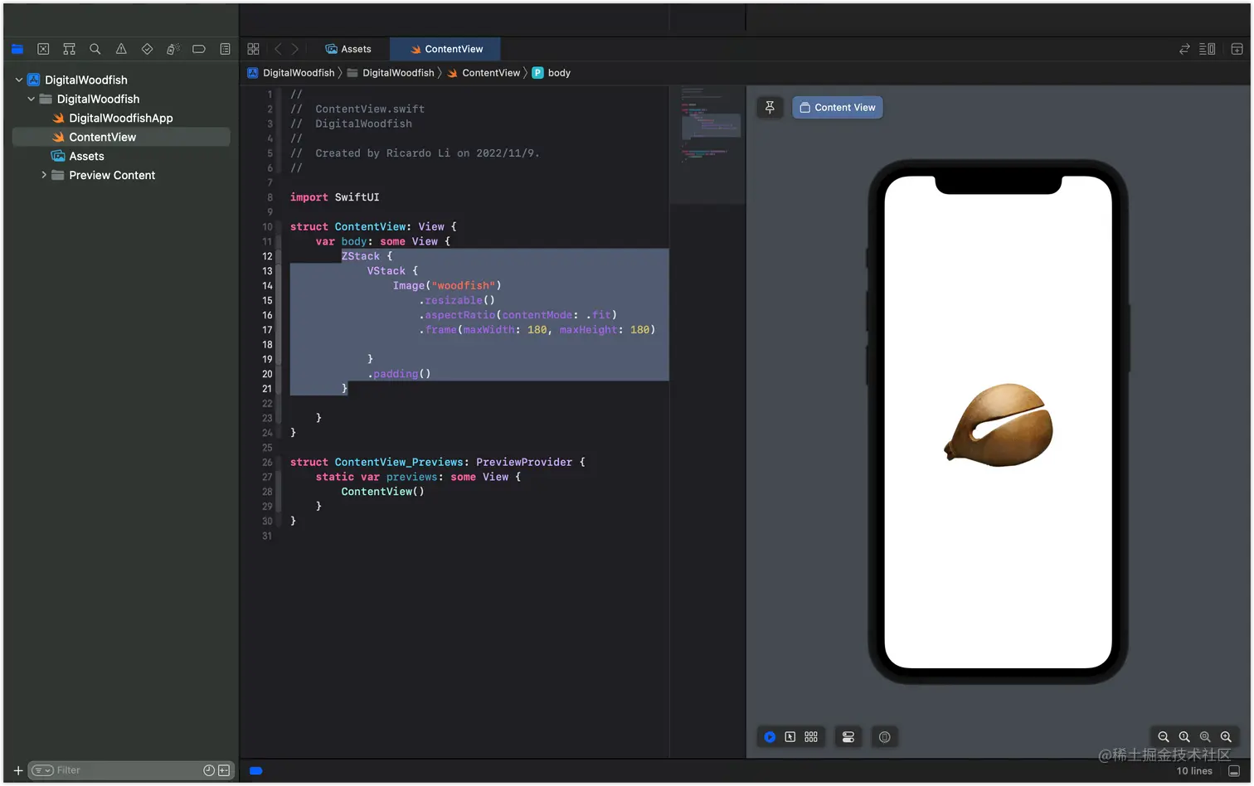
Task: Collapse the DigitalWoodfish project root
Action: [x=19, y=80]
